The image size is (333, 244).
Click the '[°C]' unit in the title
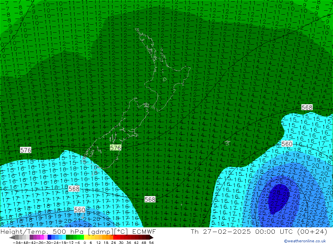pyautogui.click(x=121, y=231)
